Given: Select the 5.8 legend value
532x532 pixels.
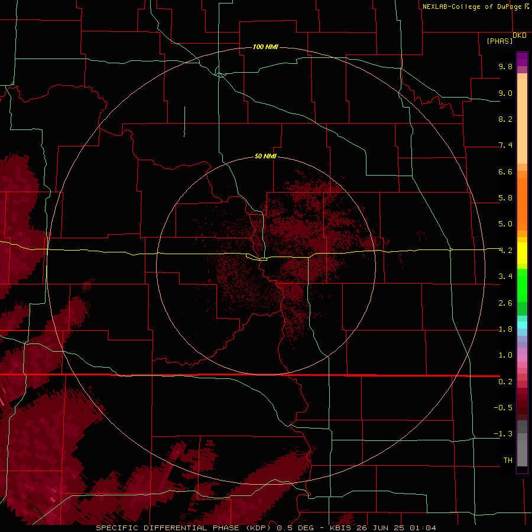Looking at the screenshot, I should (505, 198).
